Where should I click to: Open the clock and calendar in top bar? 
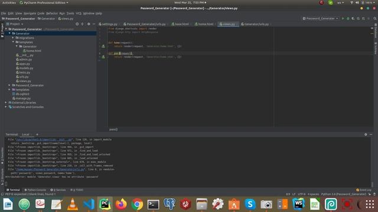pyautogui.click(x=190, y=2)
